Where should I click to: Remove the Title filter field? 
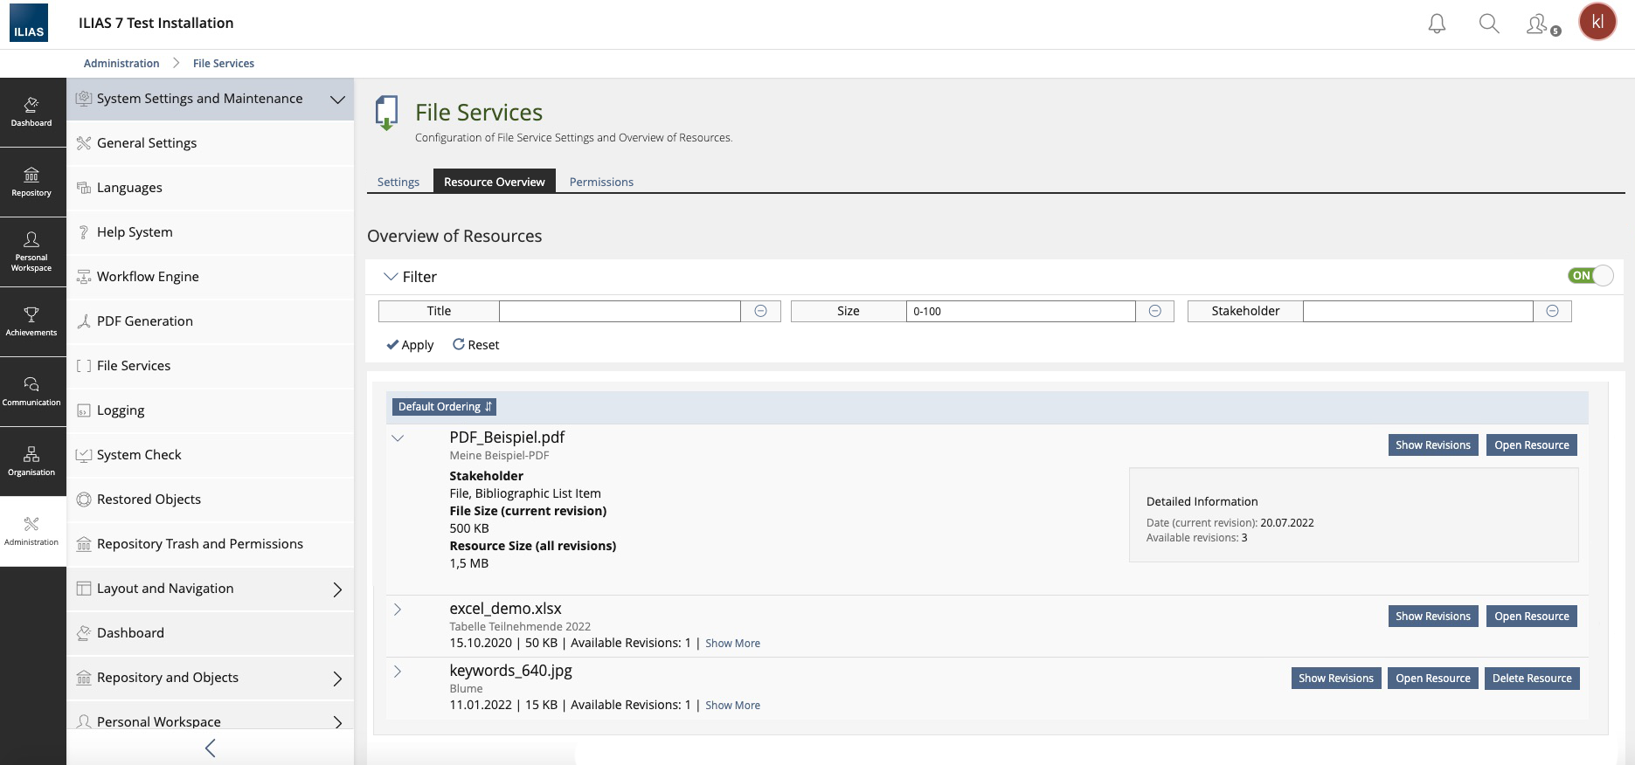[x=760, y=311]
